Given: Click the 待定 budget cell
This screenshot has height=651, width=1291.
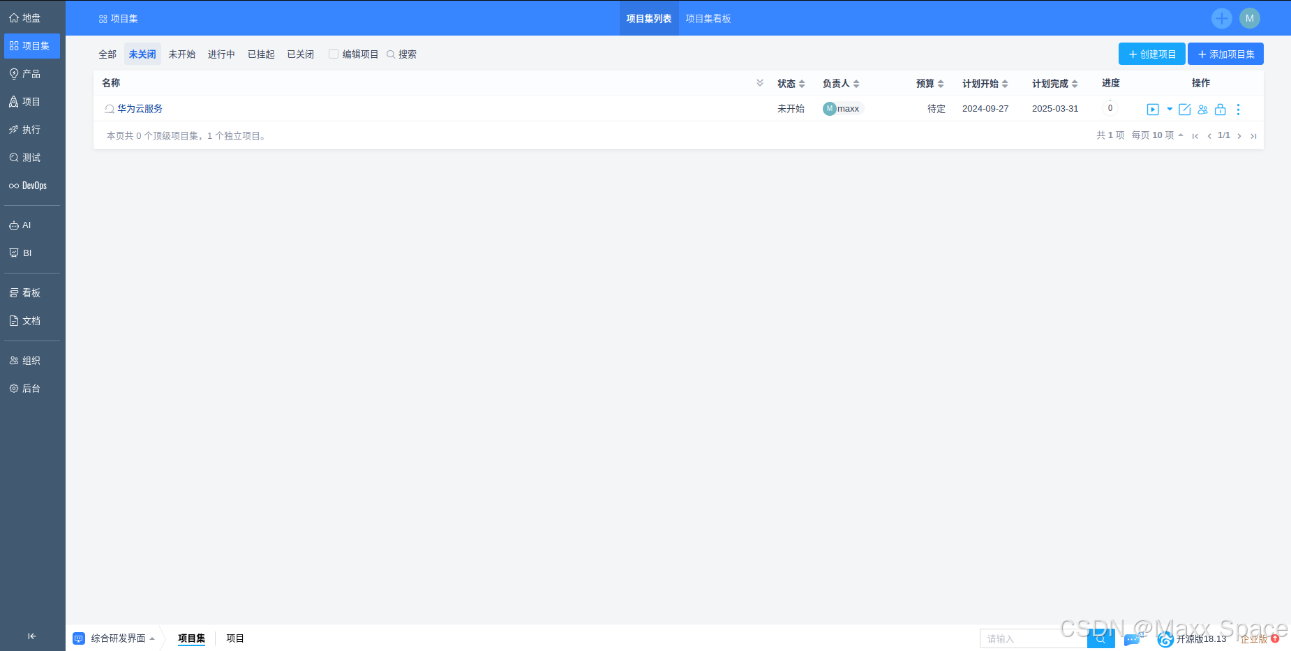Looking at the screenshot, I should coord(936,109).
